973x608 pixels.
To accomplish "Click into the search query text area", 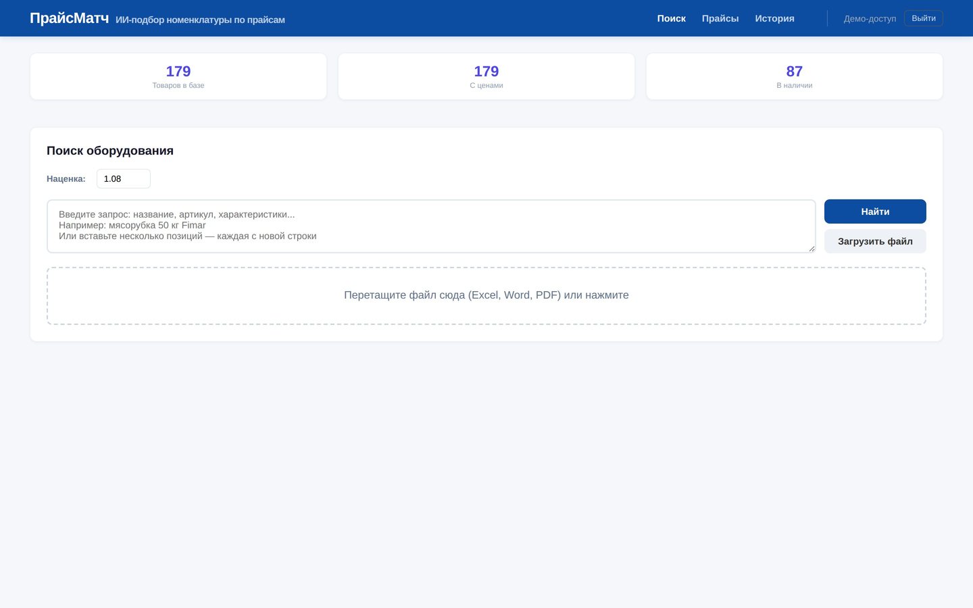I will click(431, 226).
